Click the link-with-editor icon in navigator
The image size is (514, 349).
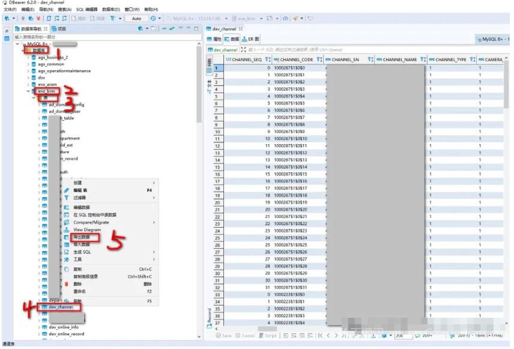pos(171,28)
